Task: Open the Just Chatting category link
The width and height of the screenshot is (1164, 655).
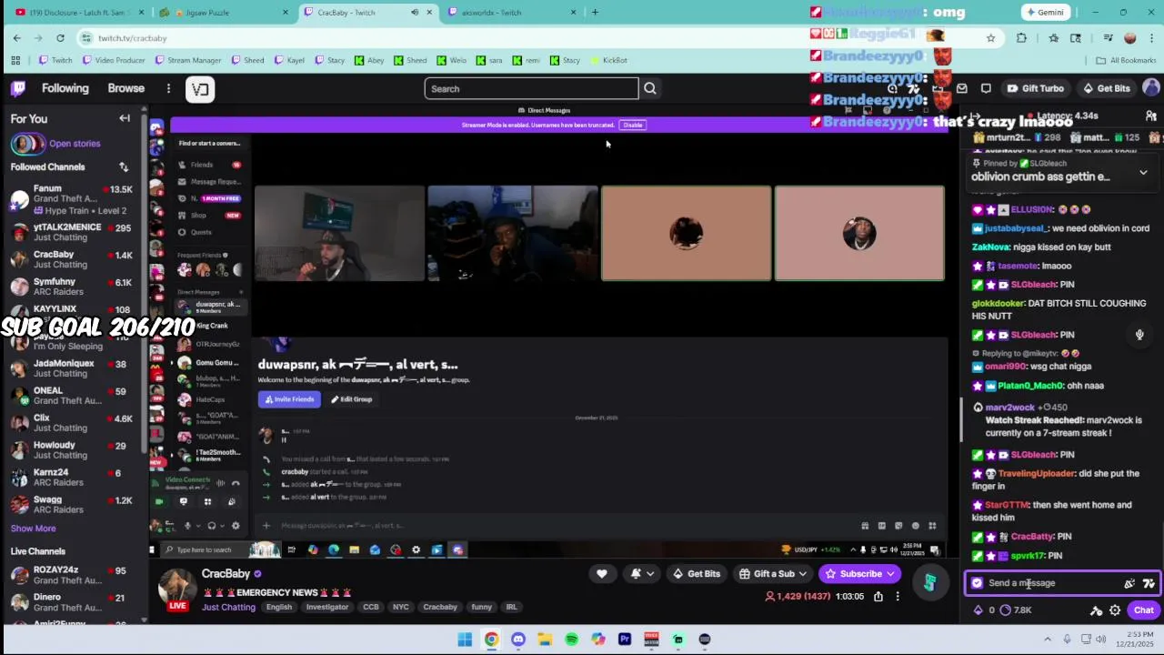Action: click(x=229, y=607)
